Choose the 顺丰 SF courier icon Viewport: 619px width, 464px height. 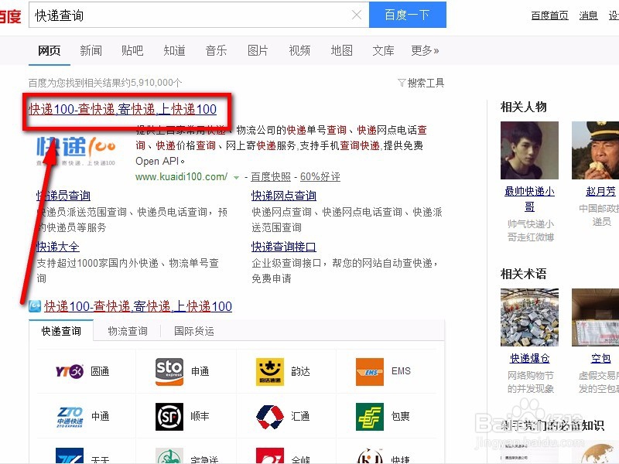(169, 417)
